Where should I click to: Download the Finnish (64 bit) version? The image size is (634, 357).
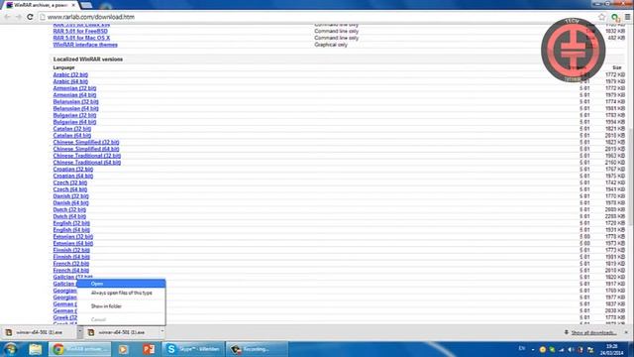pyautogui.click(x=71, y=257)
